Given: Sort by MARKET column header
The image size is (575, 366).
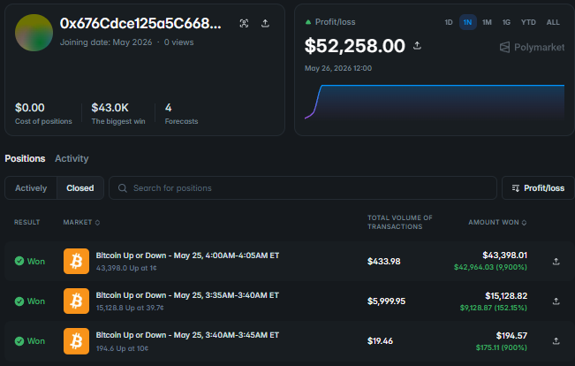Looking at the screenshot, I should 81,223.
